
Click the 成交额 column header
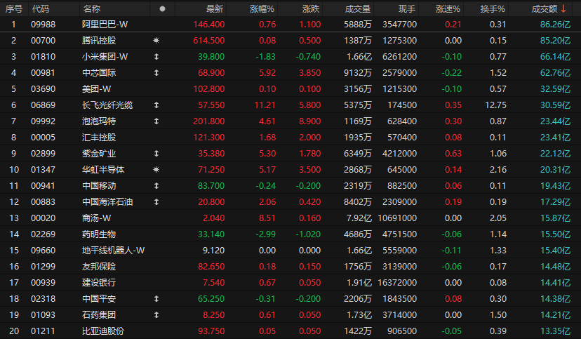click(x=545, y=9)
